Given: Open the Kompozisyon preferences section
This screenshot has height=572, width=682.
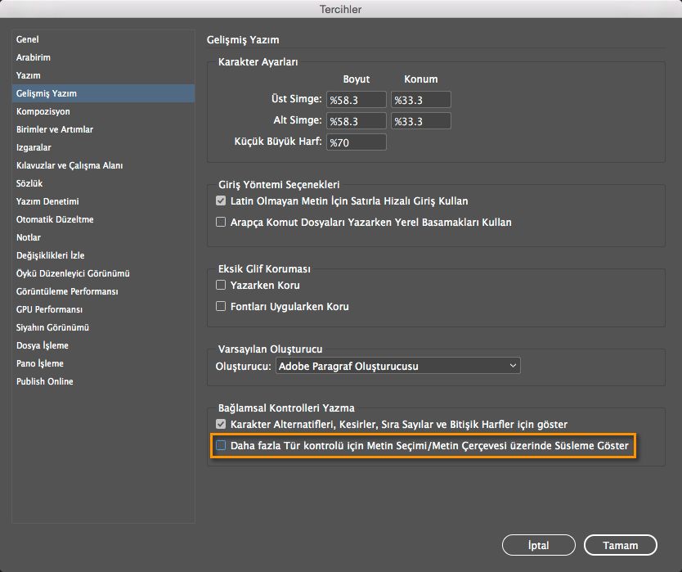Looking at the screenshot, I should pos(43,111).
